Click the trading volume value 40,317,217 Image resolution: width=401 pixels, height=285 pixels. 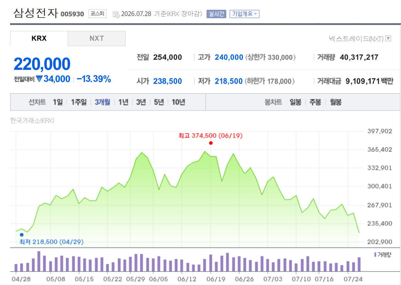pos(359,57)
